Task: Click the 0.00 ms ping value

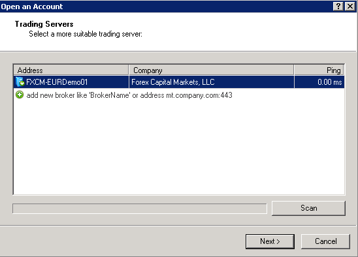Action: click(x=329, y=82)
